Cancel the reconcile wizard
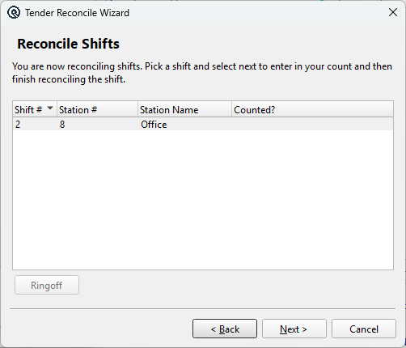Screen dimensions: 406x348 (364, 329)
